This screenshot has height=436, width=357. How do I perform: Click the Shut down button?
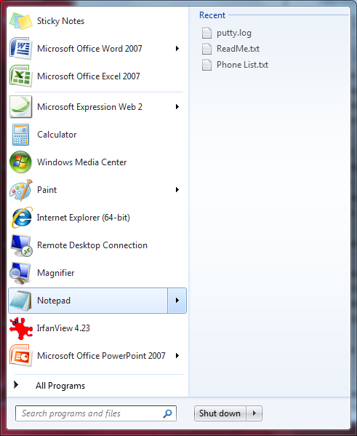[220, 413]
